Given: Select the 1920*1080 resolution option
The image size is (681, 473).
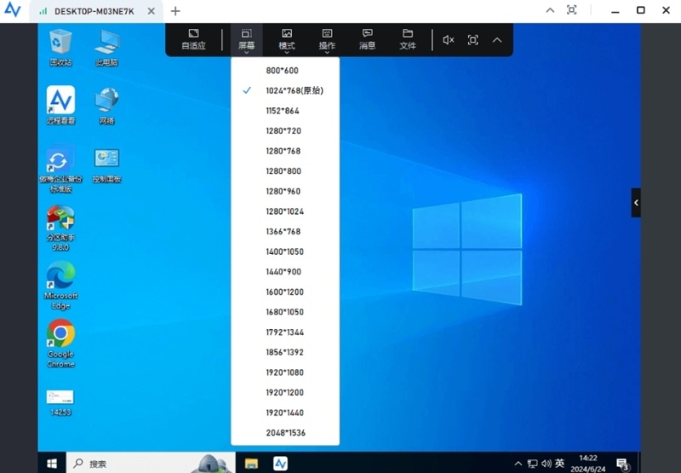Looking at the screenshot, I should click(284, 372).
